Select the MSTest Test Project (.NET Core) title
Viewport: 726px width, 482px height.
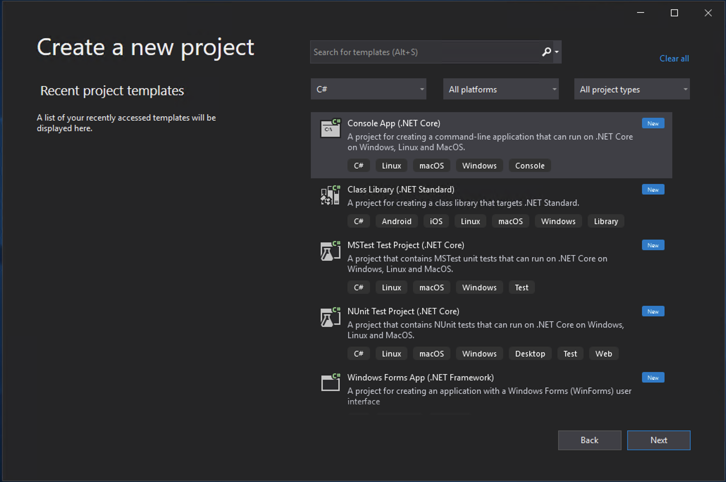[x=405, y=245]
